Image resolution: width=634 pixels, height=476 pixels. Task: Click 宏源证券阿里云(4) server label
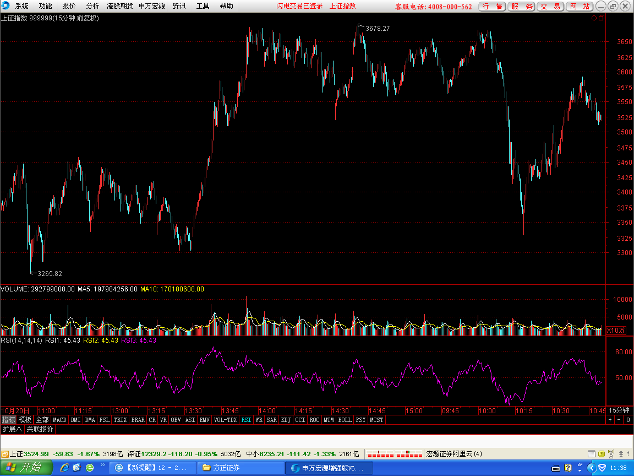pyautogui.click(x=454, y=454)
